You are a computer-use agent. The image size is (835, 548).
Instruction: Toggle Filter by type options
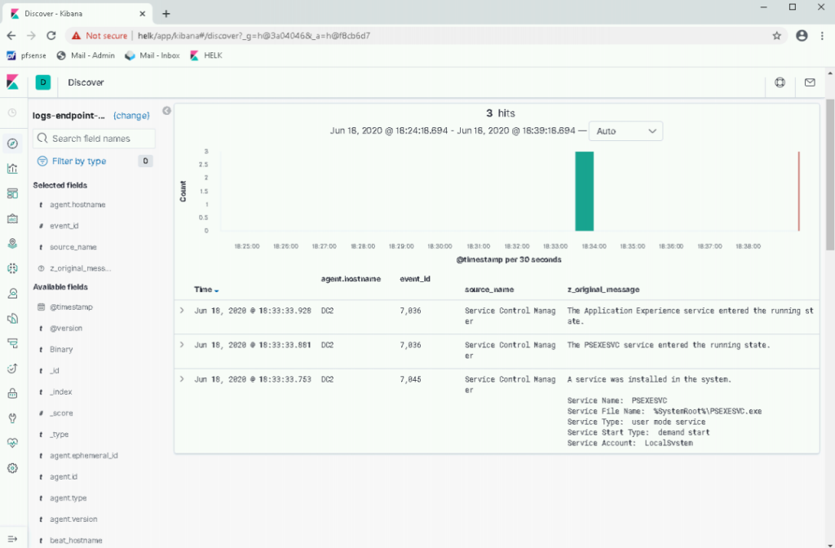pos(79,161)
